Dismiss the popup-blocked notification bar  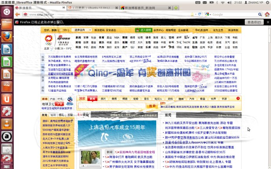coord(268,22)
